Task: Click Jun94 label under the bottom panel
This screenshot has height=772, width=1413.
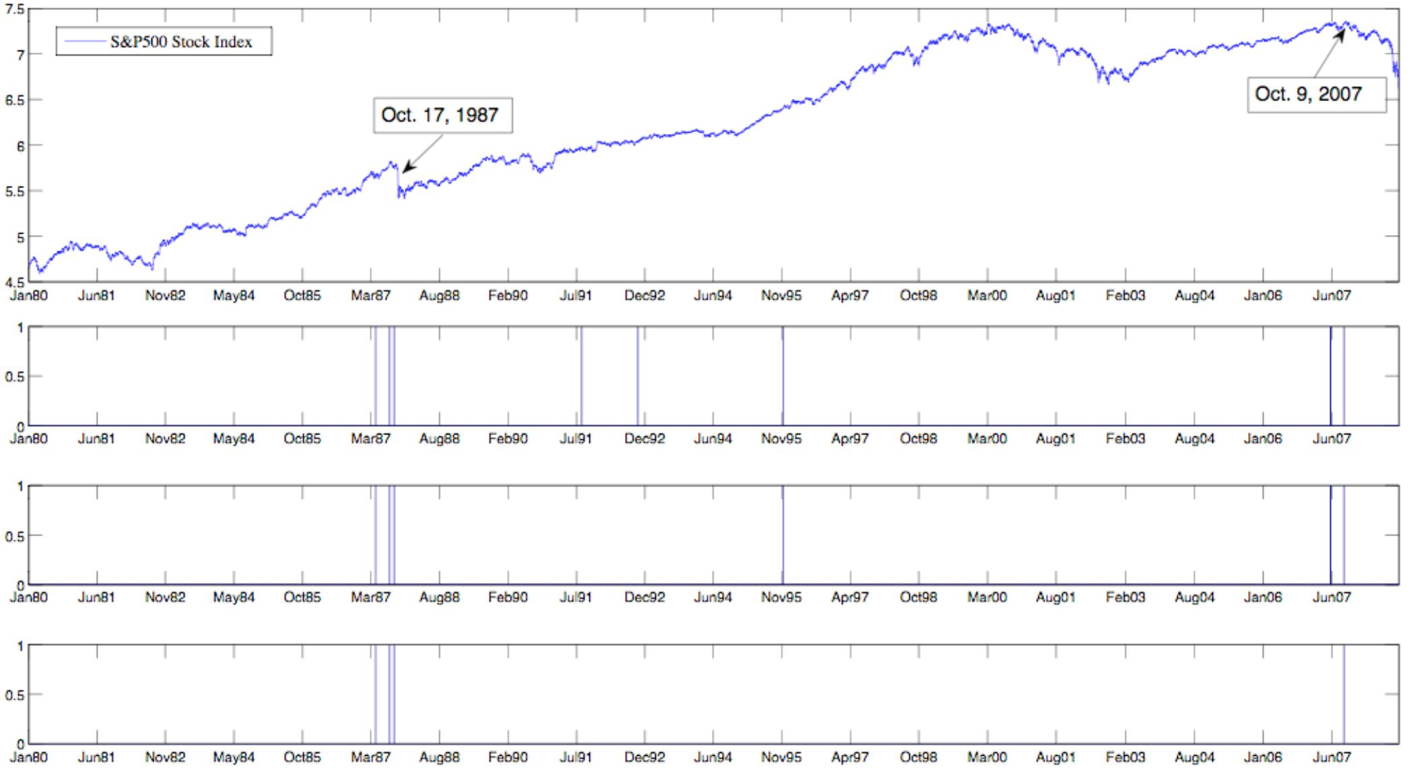Action: click(713, 757)
